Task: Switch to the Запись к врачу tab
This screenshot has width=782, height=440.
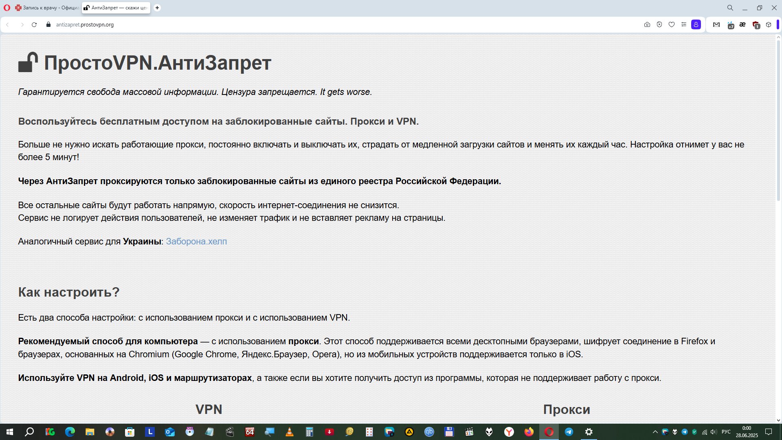Action: click(x=47, y=8)
